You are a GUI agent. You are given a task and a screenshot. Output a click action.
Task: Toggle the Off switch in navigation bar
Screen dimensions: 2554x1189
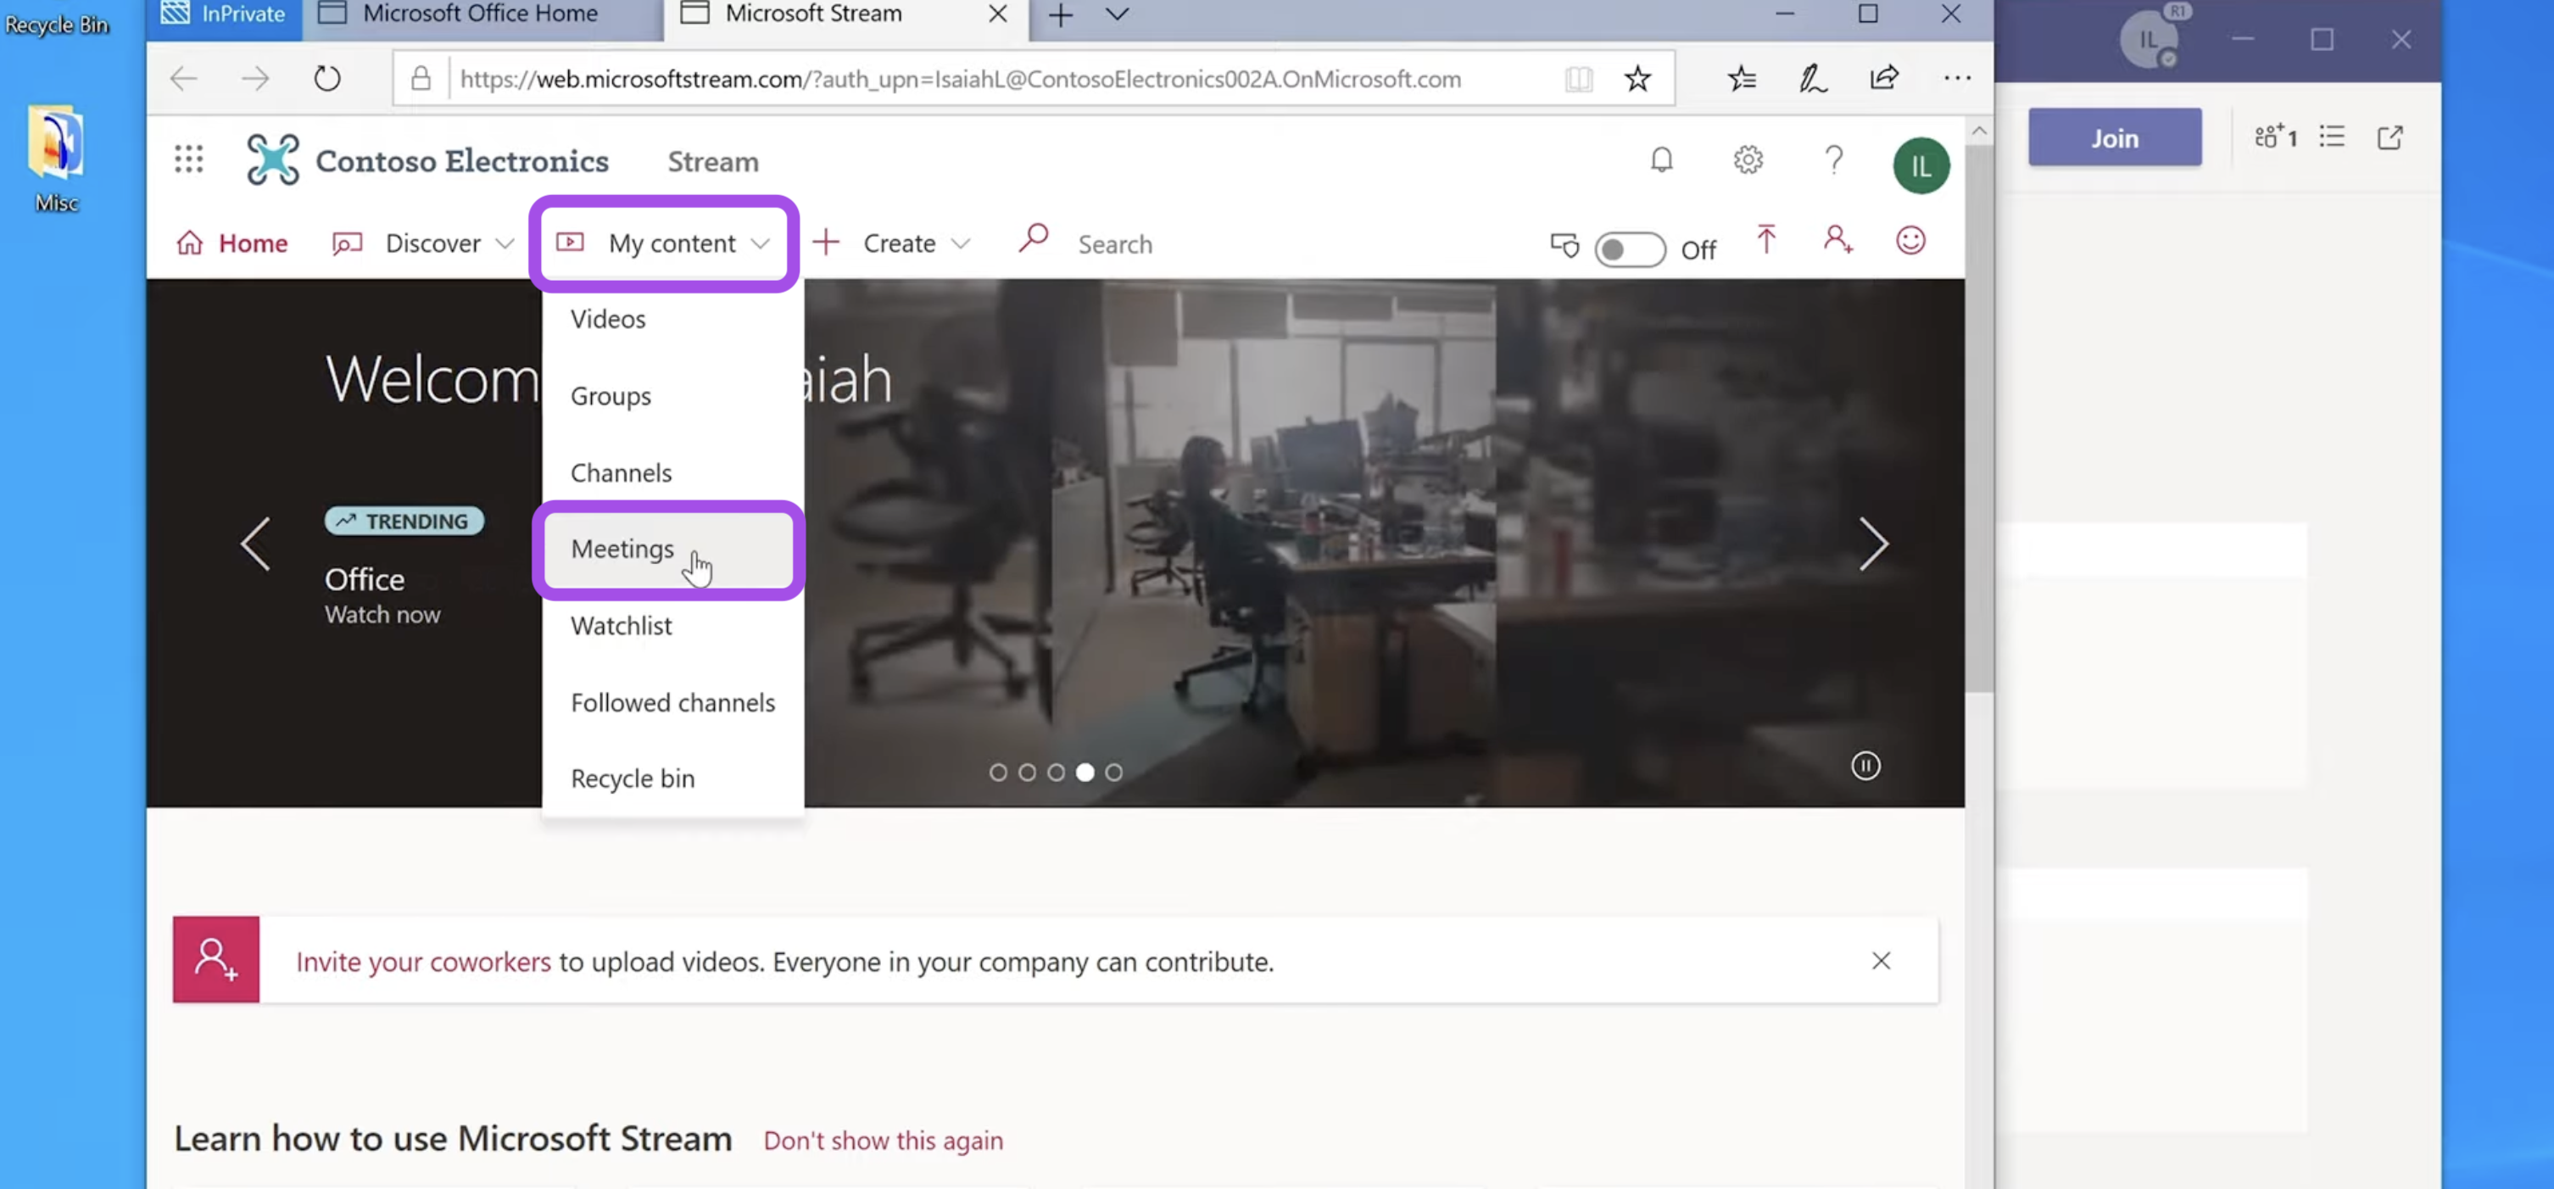click(1629, 248)
